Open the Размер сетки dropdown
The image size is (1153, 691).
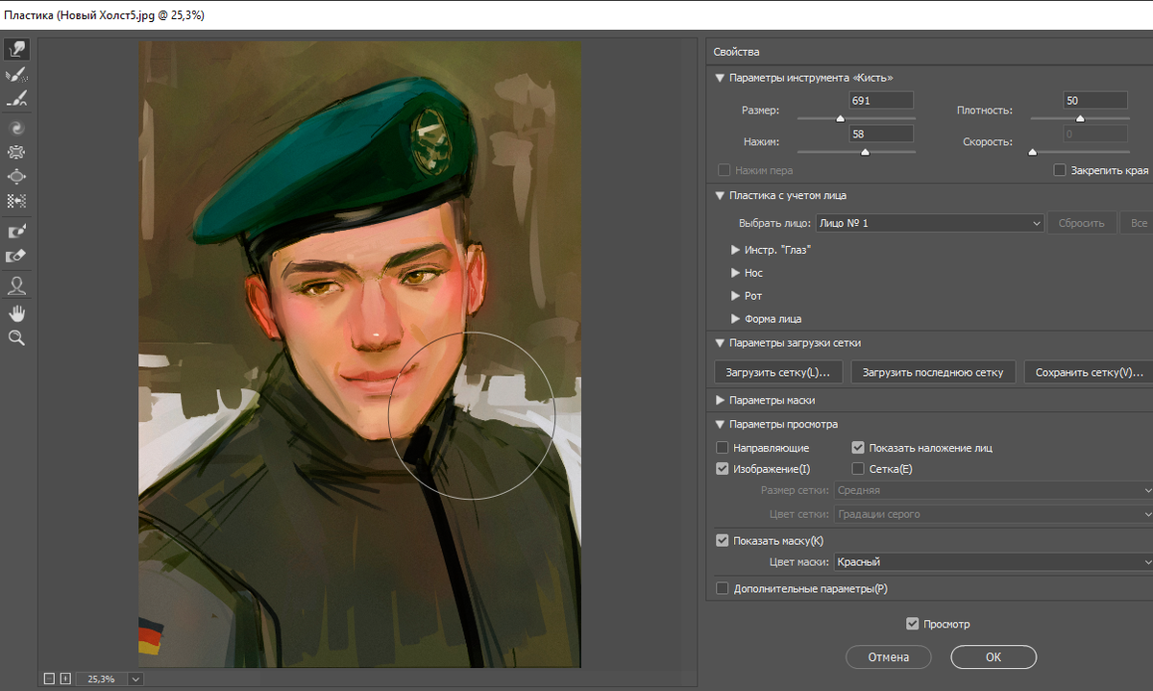993,490
